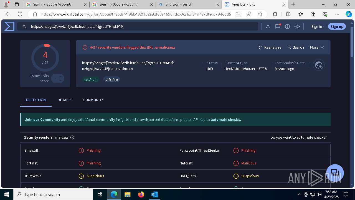Open Firefox from the taskbar
Image resolution: width=355 pixels, height=200 pixels.
(x=141, y=194)
